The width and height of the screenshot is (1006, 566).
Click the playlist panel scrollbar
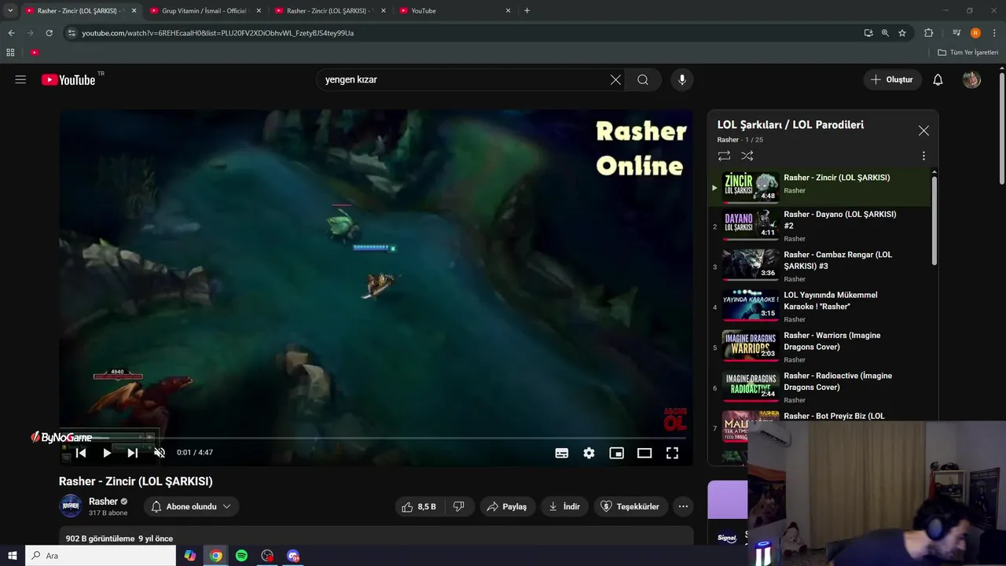tap(934, 220)
